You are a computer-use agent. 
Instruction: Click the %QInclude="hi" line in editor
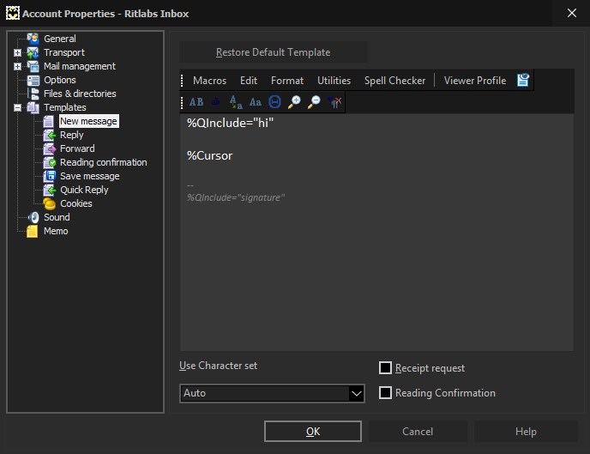pyautogui.click(x=230, y=123)
